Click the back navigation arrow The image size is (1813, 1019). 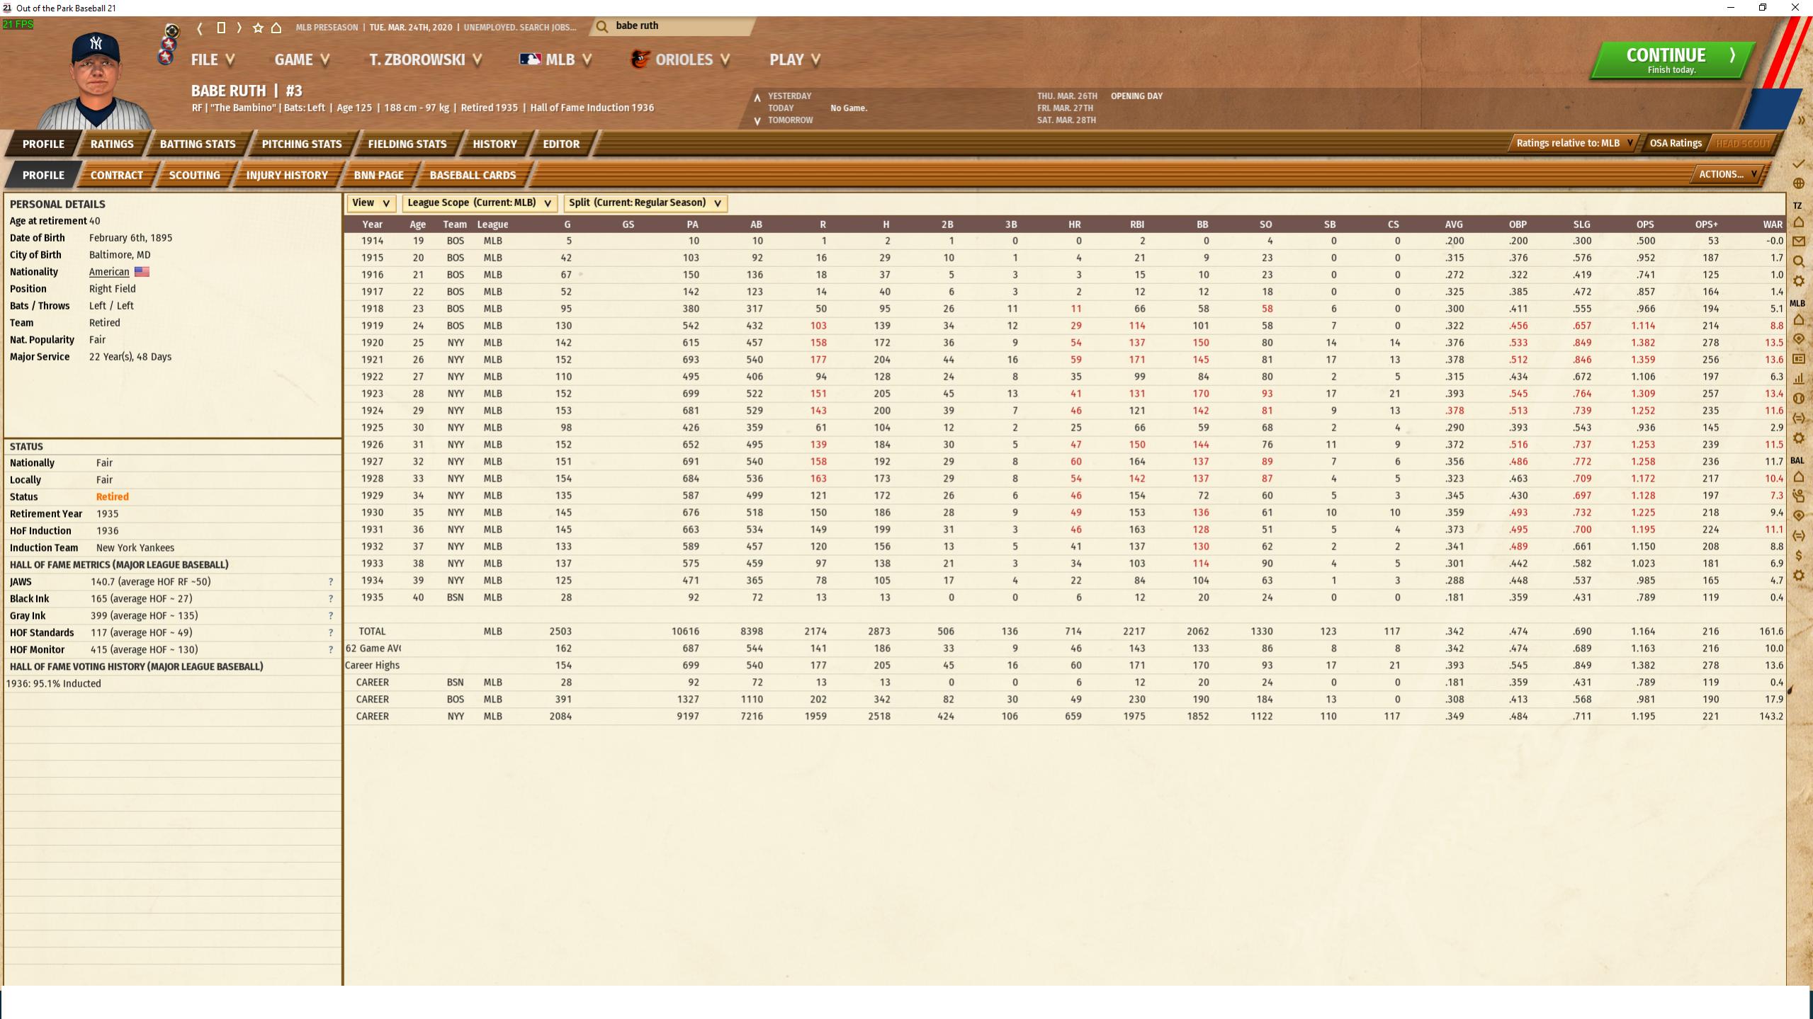tap(200, 28)
